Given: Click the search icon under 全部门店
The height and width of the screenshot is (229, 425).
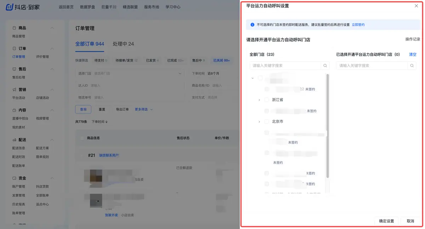Looking at the screenshot, I should 325,65.
